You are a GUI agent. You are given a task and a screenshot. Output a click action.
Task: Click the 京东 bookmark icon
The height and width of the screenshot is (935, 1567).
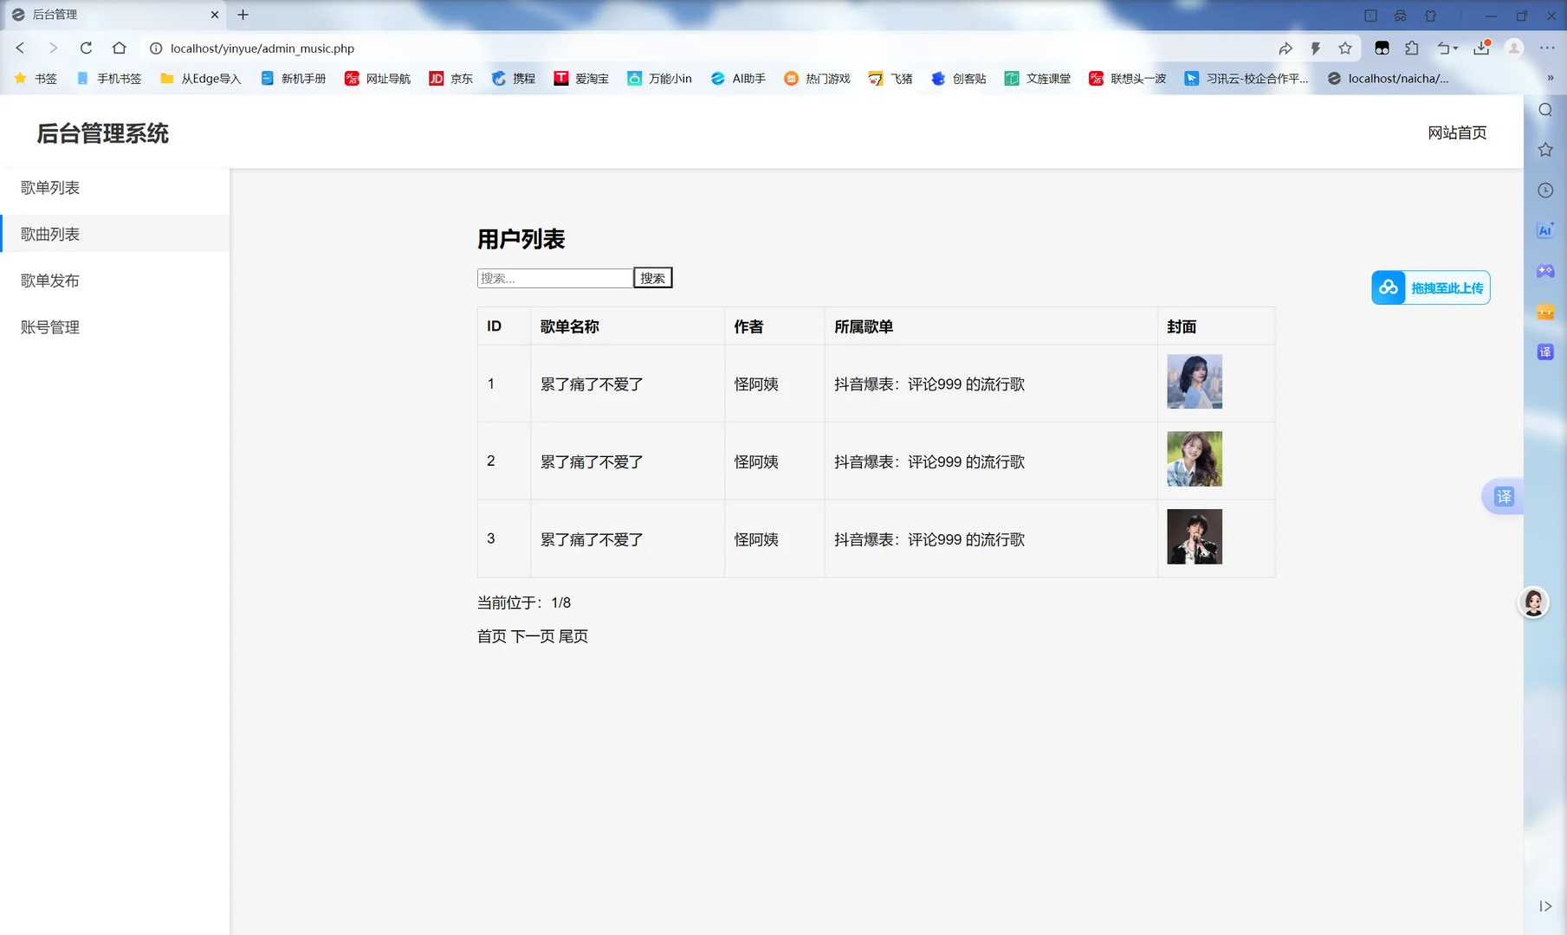437,78
